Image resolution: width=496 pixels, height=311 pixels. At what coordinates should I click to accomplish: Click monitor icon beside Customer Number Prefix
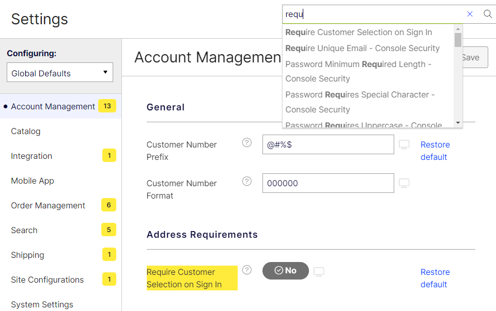pos(404,144)
